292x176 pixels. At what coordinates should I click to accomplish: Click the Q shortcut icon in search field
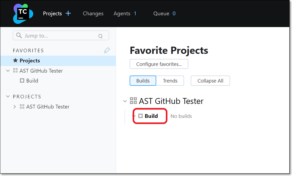tap(100, 36)
